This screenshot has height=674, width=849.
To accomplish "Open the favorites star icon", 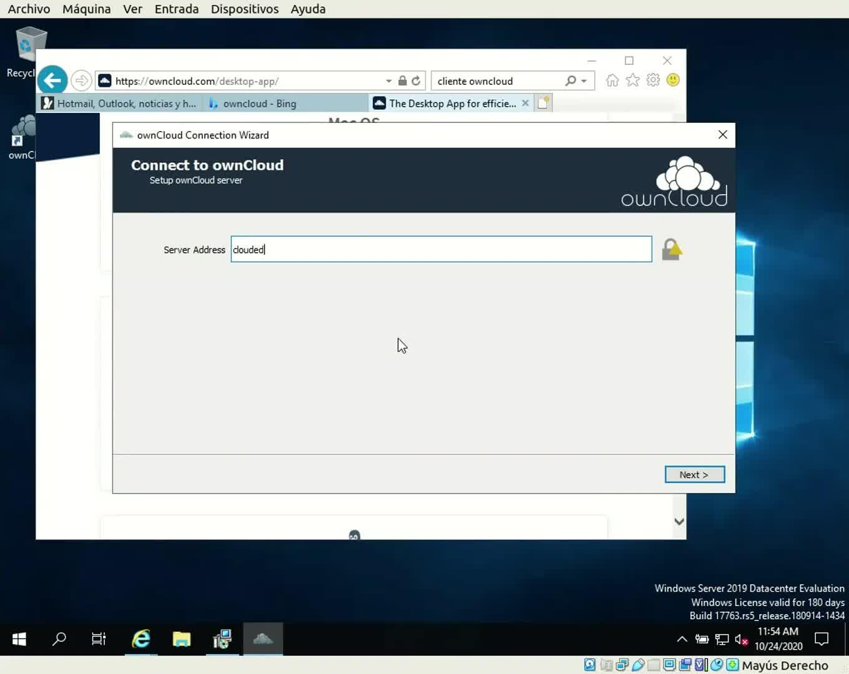I will (x=632, y=81).
